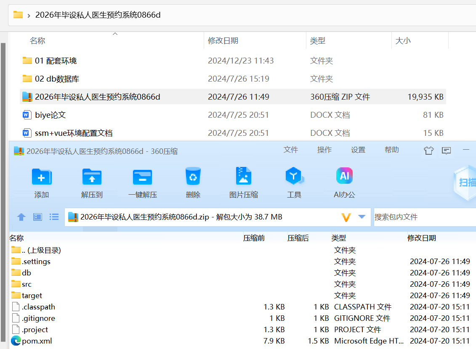Select the pom.xml file name

(x=37, y=341)
